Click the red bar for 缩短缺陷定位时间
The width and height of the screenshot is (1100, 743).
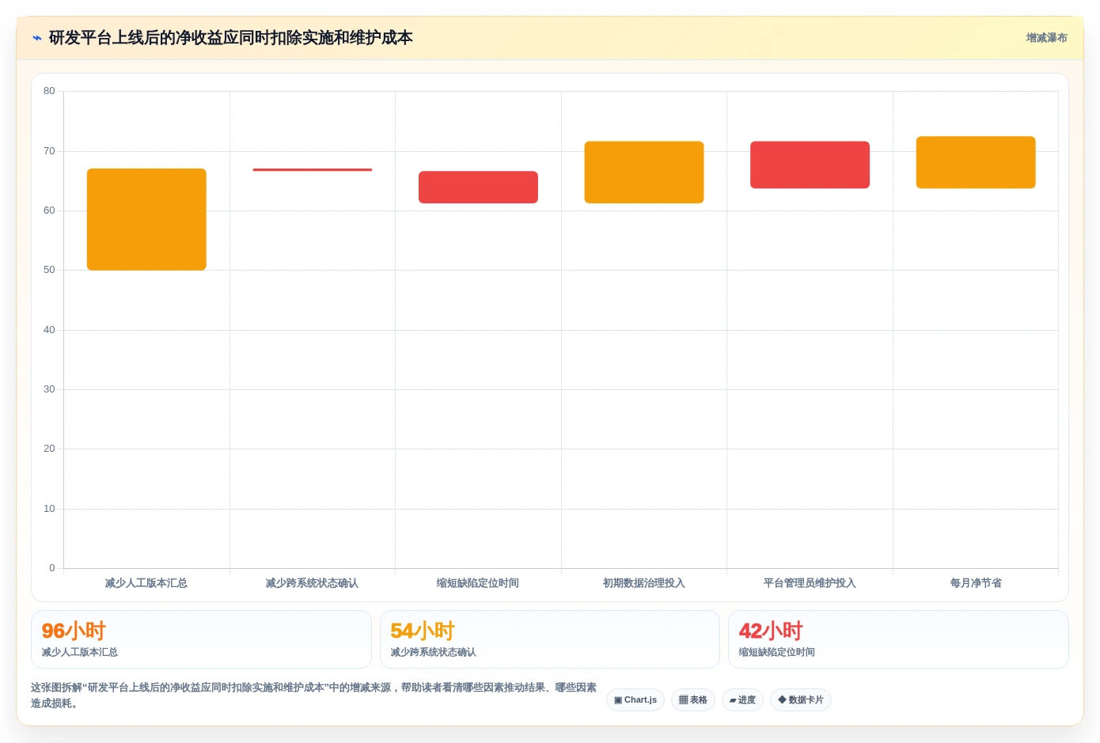(x=478, y=188)
